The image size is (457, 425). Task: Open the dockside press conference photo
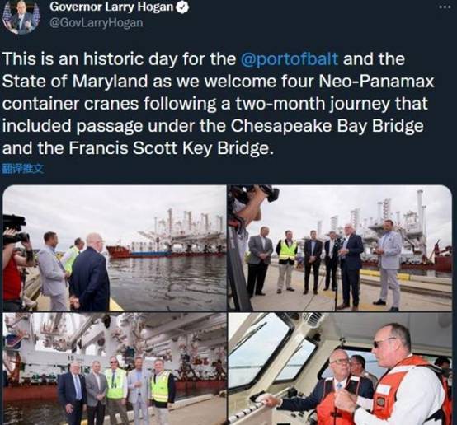340,248
